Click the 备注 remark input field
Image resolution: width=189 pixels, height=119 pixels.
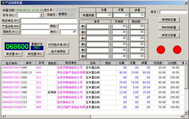pyautogui.click(x=173, y=12)
